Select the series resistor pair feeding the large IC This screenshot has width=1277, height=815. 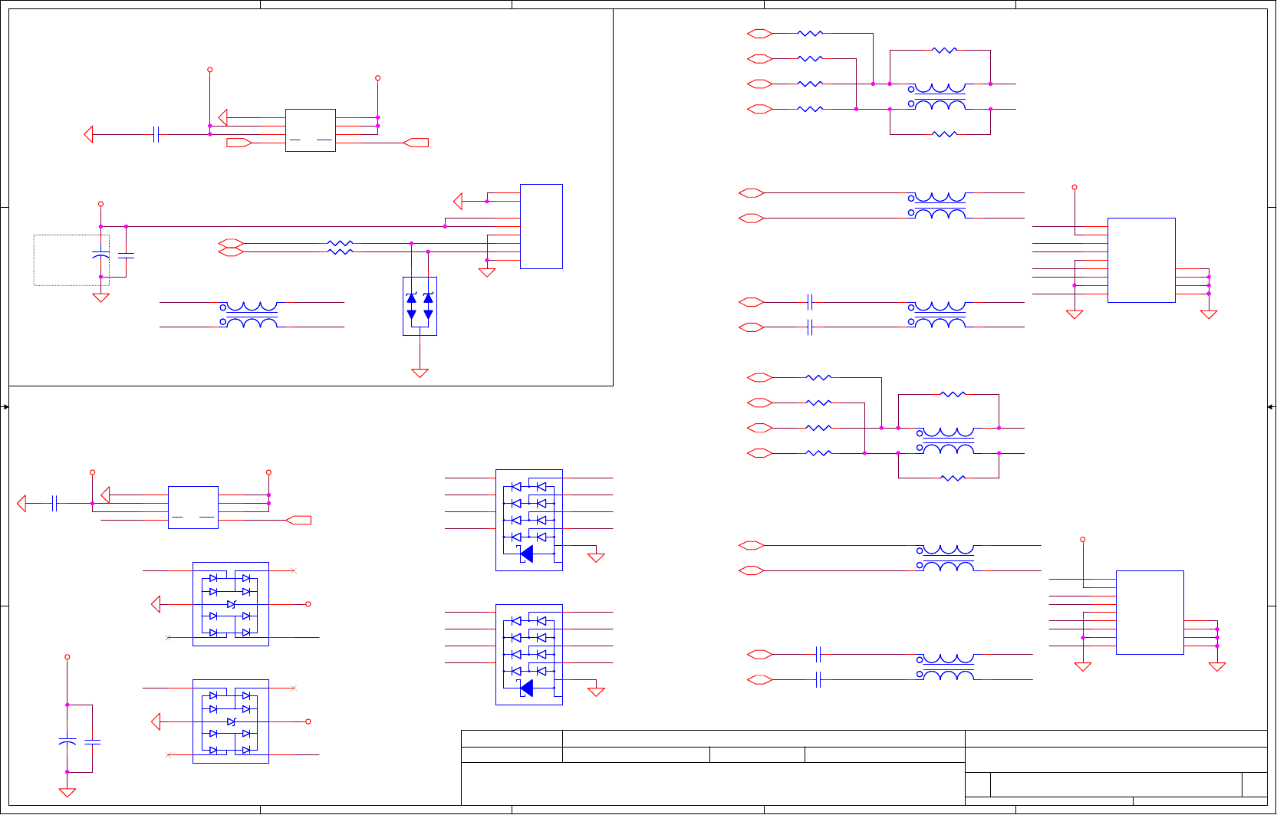(x=340, y=247)
